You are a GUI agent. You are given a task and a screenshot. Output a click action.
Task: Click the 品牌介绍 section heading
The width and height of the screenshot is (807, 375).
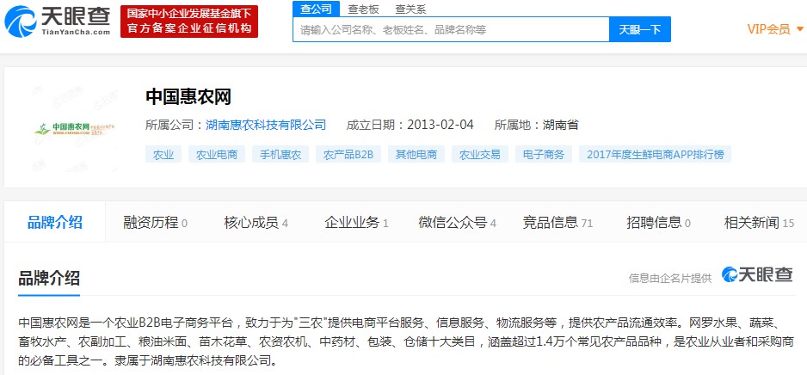[49, 278]
